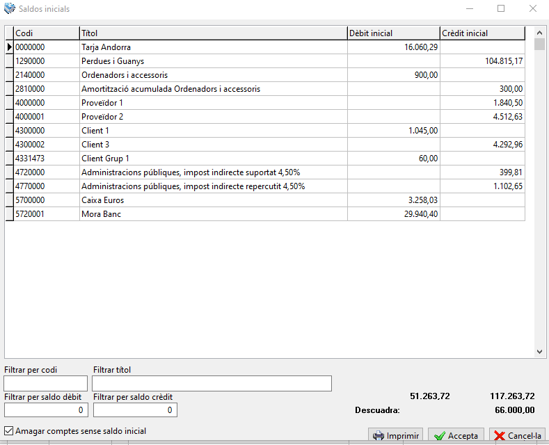549x445 pixels.
Task: Click the printer icon on Imprimir button
Action: click(x=378, y=435)
